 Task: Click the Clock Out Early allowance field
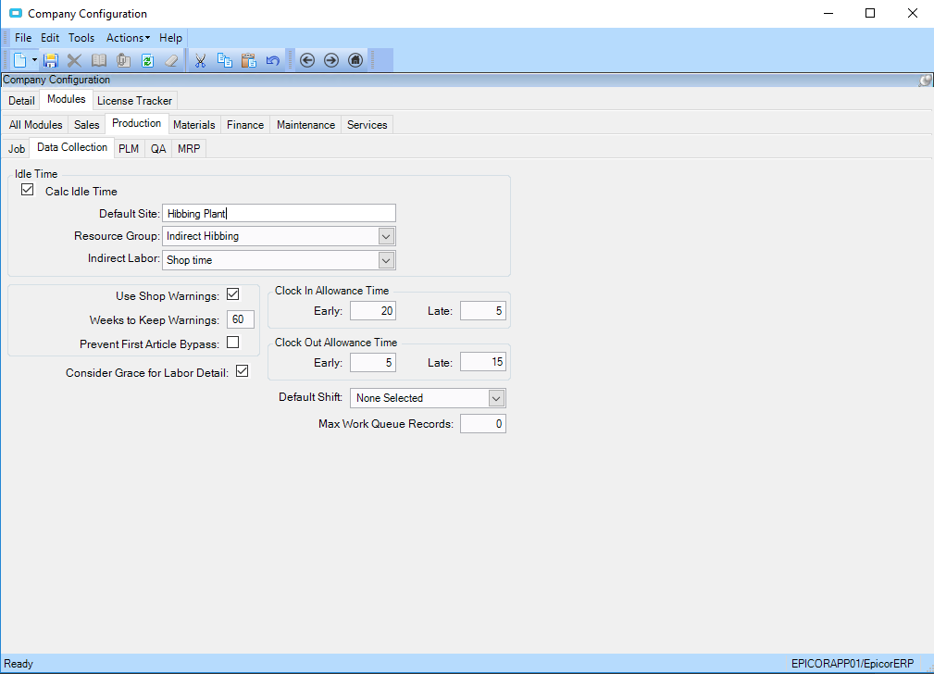373,362
